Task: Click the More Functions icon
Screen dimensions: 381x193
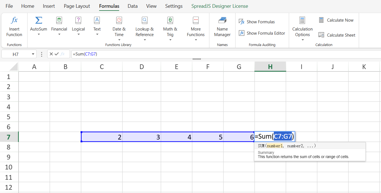Action: pyautogui.click(x=196, y=20)
